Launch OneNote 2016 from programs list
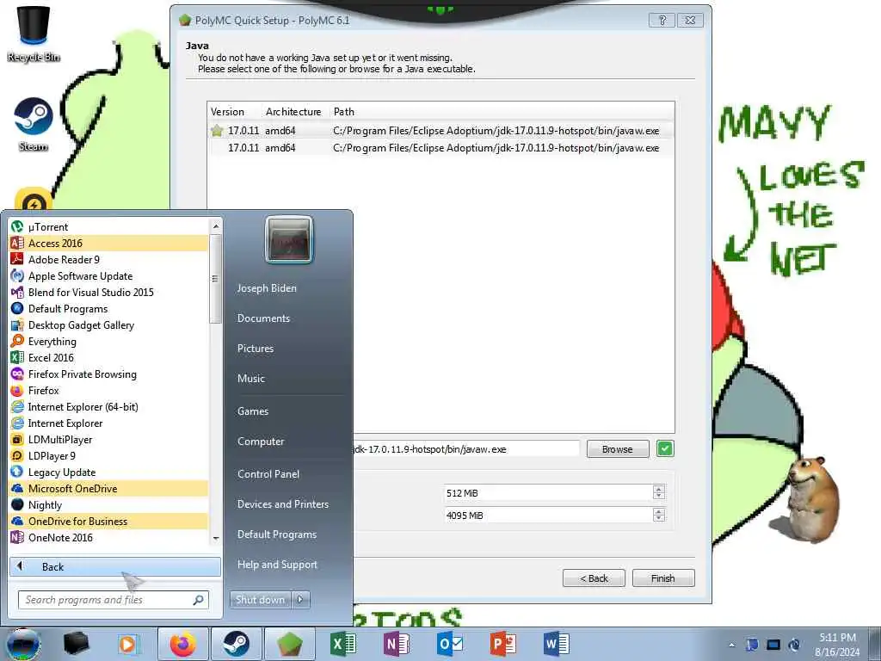 [x=108, y=537]
